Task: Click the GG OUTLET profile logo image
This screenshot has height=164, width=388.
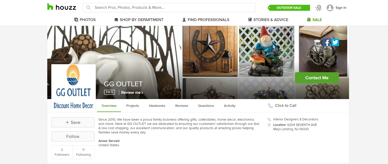Action: [x=74, y=87]
